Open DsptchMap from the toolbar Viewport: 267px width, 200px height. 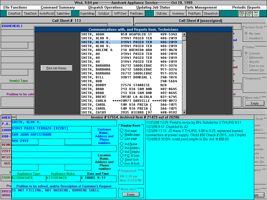click(x=87, y=14)
